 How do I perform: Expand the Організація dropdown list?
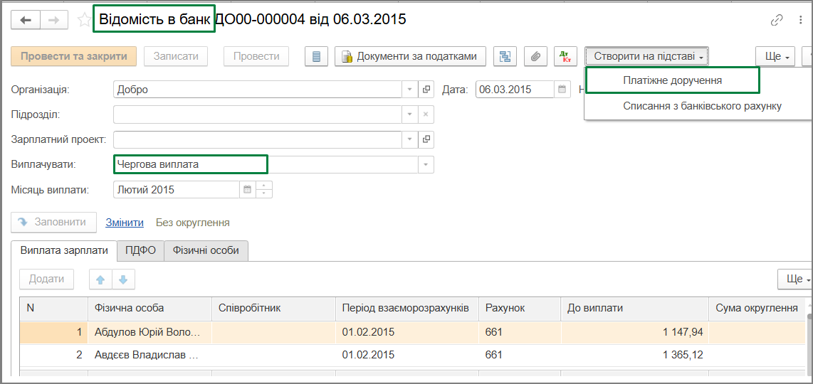click(410, 89)
